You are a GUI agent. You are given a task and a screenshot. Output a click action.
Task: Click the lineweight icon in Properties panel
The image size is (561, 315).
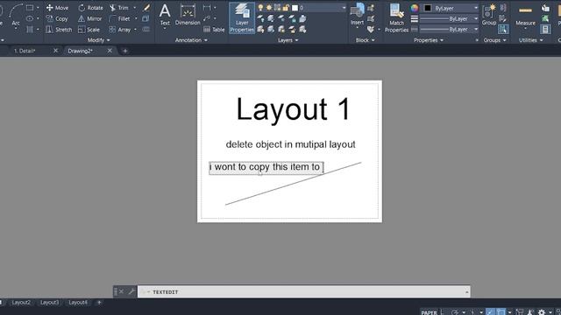coord(415,18)
